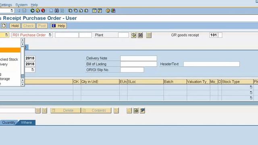Click the Delivery Note input field
The height and width of the screenshot is (145, 258).
click(x=139, y=58)
